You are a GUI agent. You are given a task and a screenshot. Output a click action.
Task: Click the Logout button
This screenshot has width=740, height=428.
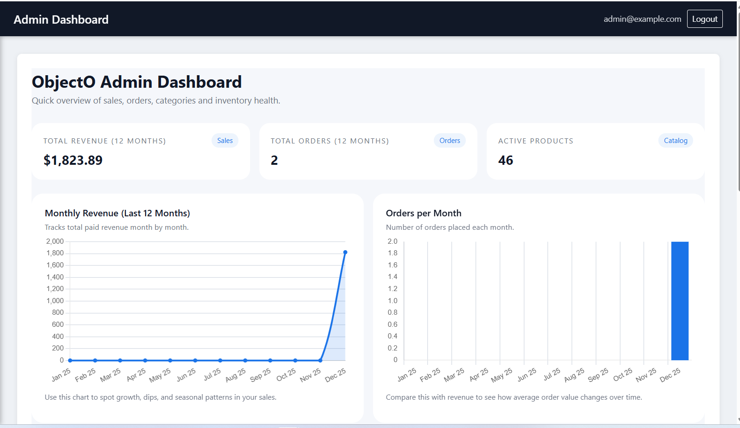(704, 19)
